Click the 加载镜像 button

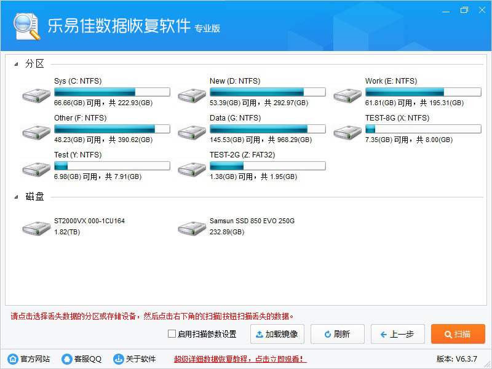pos(277,335)
